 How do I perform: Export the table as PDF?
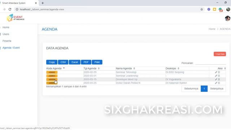point(86,62)
